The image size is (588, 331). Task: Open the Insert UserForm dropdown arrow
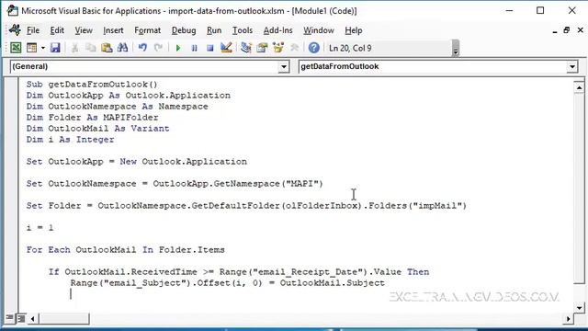43,48
